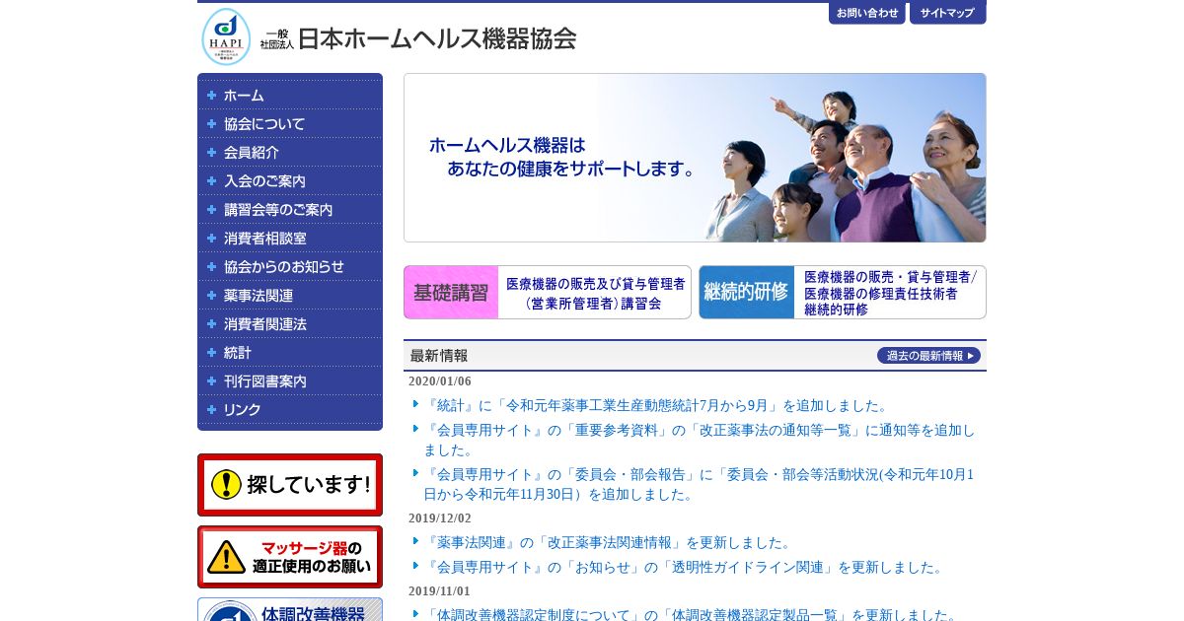Viewport: 1184px width, 621px height.
Task: Open 探しています! banner
Action: (x=290, y=485)
